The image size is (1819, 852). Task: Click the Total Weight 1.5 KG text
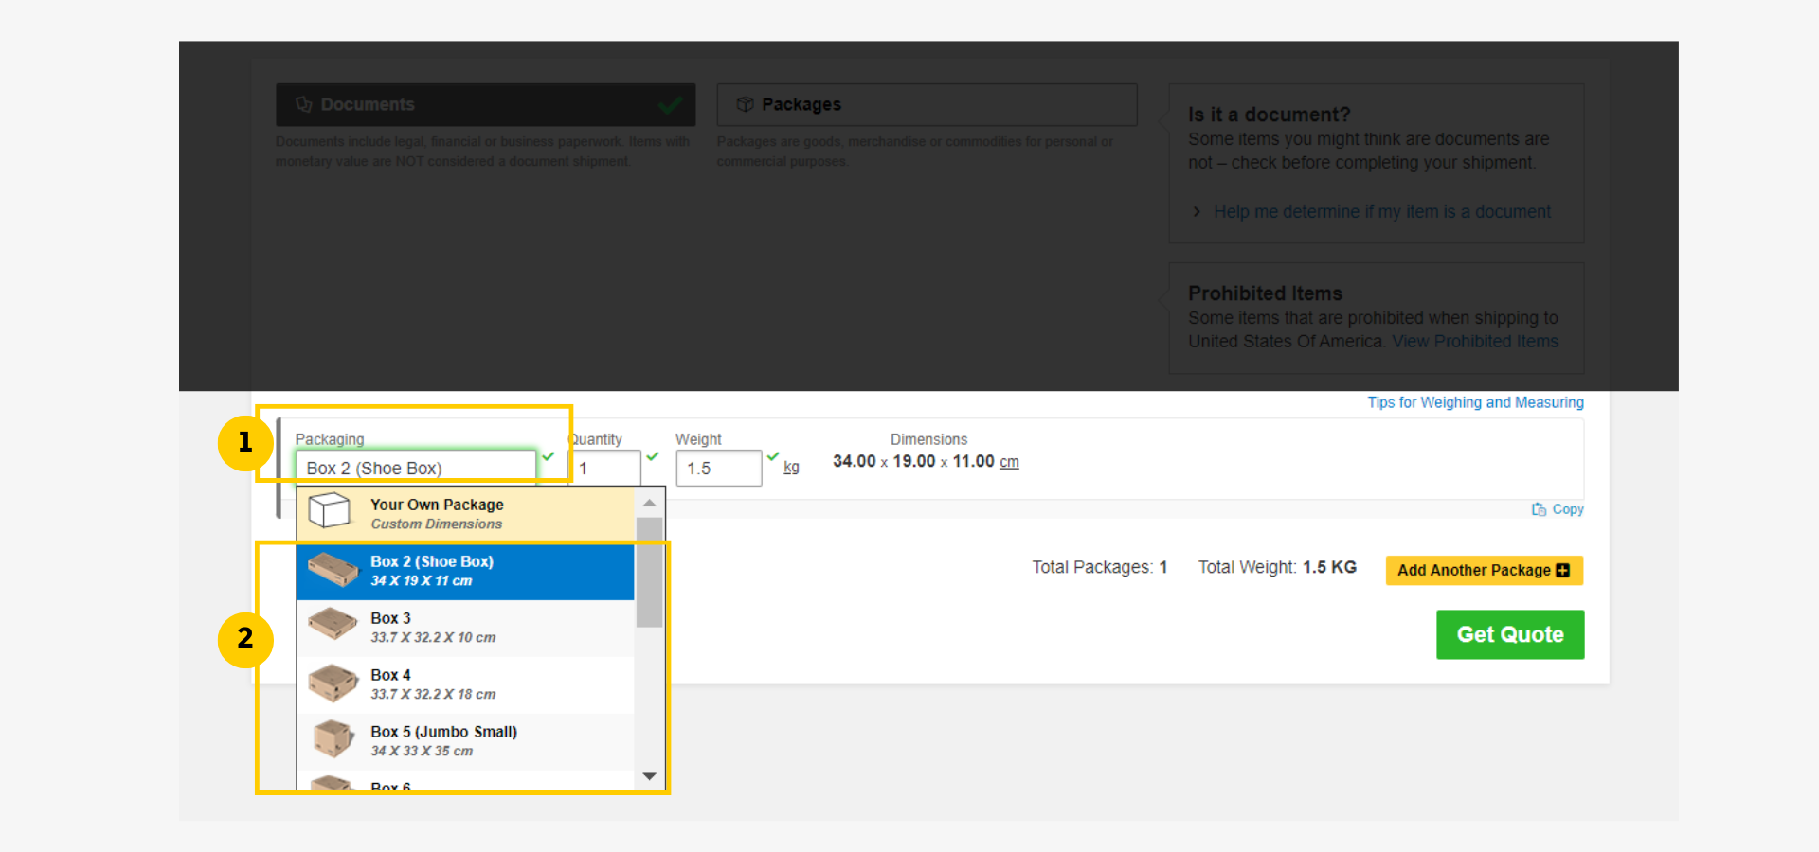pyautogui.click(x=1277, y=567)
